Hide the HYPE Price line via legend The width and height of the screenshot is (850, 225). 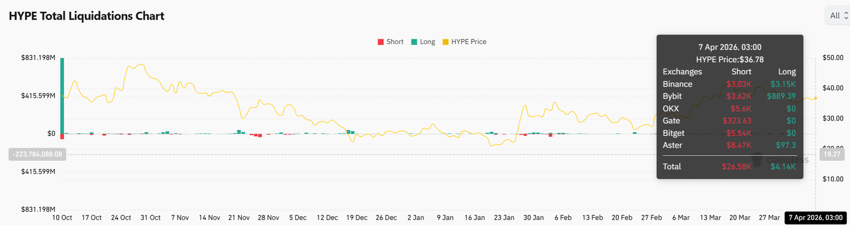[469, 42]
